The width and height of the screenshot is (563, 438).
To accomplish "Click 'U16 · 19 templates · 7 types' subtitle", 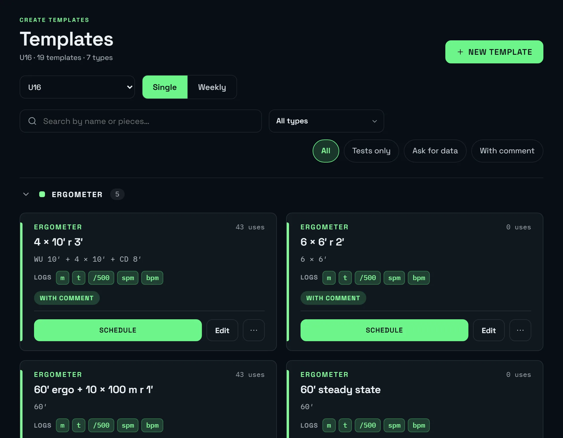I will [66, 58].
